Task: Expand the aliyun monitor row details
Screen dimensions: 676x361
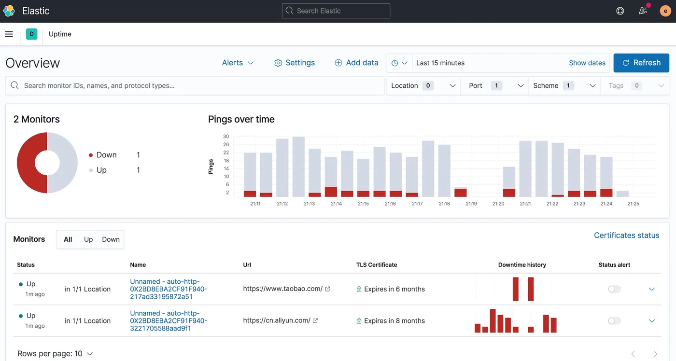Action: click(x=652, y=321)
